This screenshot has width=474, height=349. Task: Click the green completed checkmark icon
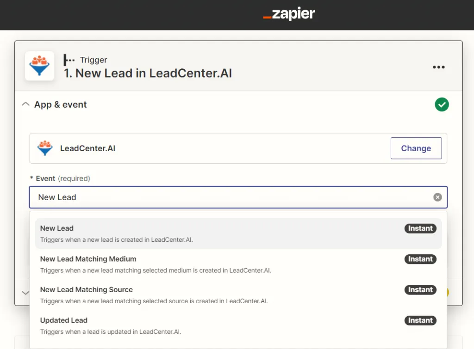coord(442,104)
